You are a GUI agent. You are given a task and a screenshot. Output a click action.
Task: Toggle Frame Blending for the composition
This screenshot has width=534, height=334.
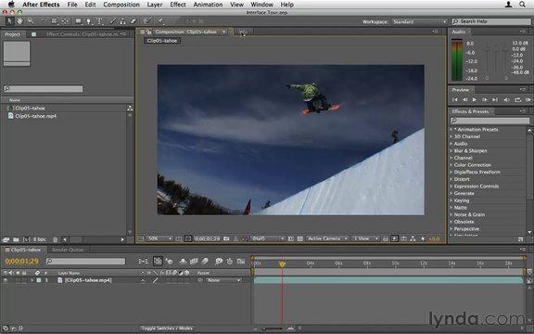[x=194, y=262]
